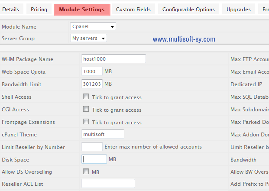The height and width of the screenshot is (191, 269).
Task: Focus the Limit Reseller by Number field
Action: coord(92,146)
